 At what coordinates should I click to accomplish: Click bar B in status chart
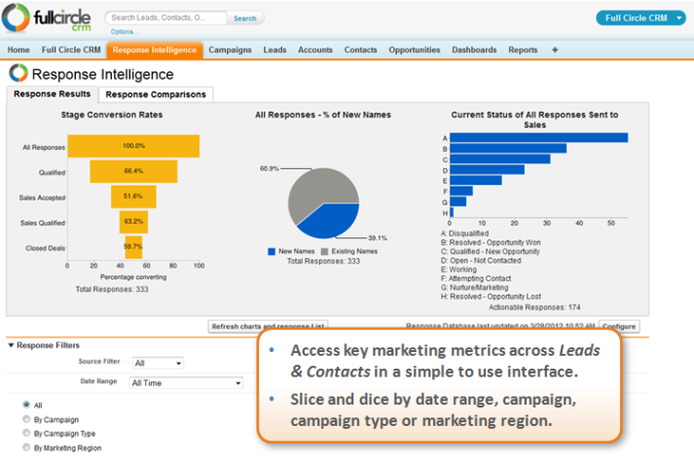point(508,148)
